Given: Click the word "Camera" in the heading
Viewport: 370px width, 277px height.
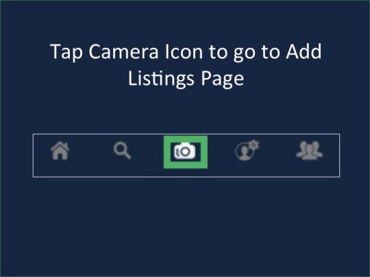Looking at the screenshot, I should [123, 51].
